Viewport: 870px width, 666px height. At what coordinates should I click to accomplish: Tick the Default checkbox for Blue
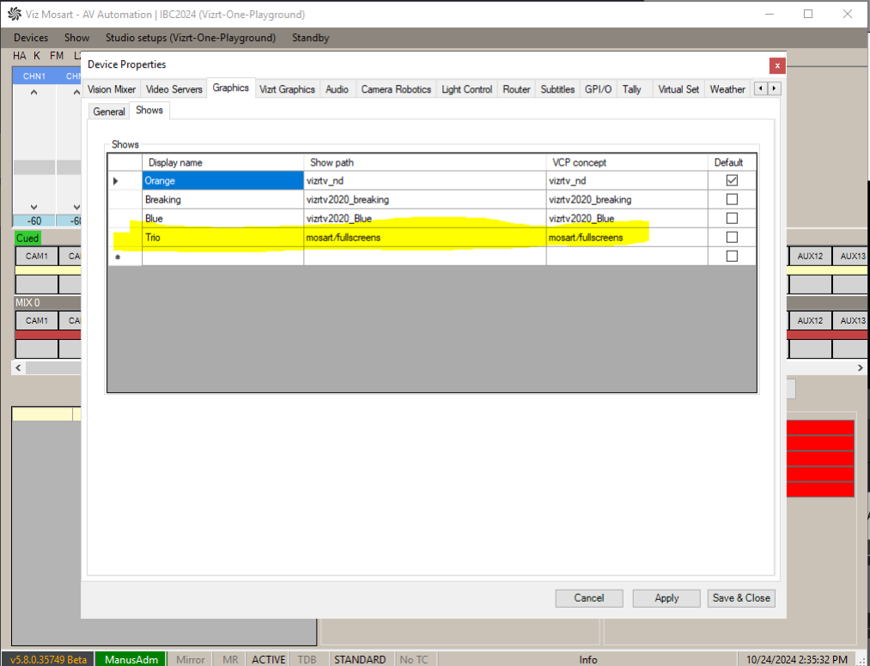coord(732,219)
